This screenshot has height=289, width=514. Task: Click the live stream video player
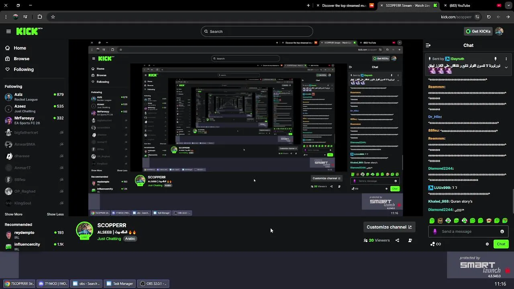pyautogui.click(x=245, y=128)
